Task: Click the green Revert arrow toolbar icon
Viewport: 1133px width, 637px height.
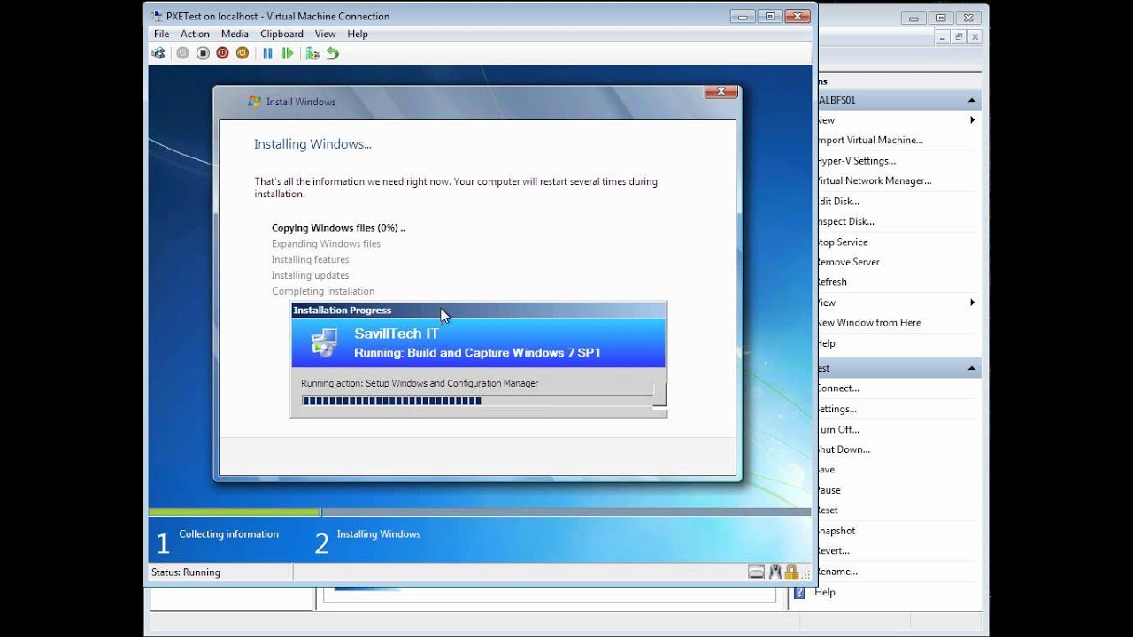Action: (x=332, y=53)
